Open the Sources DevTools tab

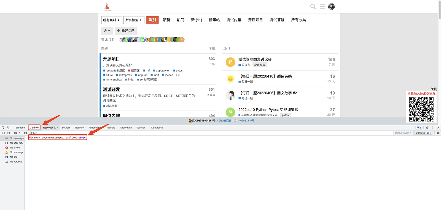[66, 128]
